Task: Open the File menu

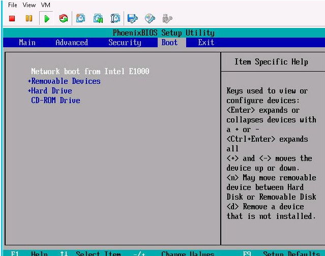Action: pos(12,5)
